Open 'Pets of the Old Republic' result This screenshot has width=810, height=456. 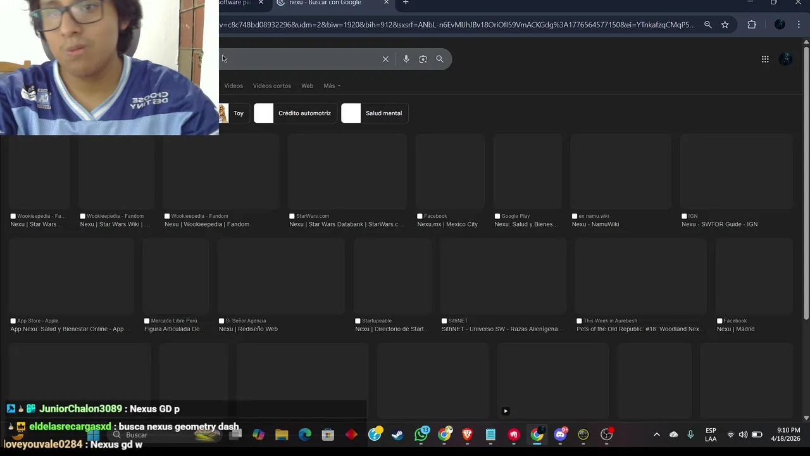click(639, 329)
